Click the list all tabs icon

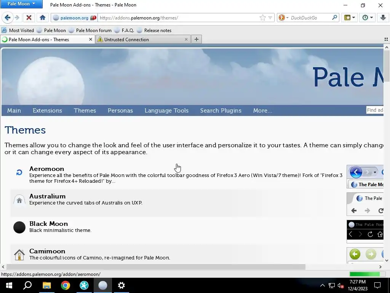tap(386, 39)
